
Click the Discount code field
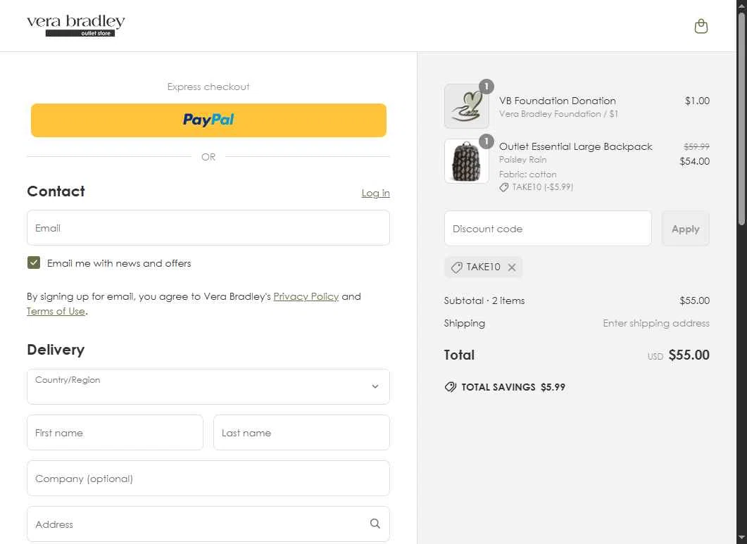pos(548,229)
